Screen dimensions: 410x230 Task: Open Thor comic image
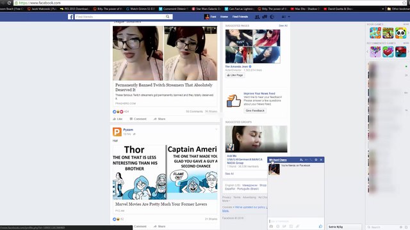coord(139,172)
